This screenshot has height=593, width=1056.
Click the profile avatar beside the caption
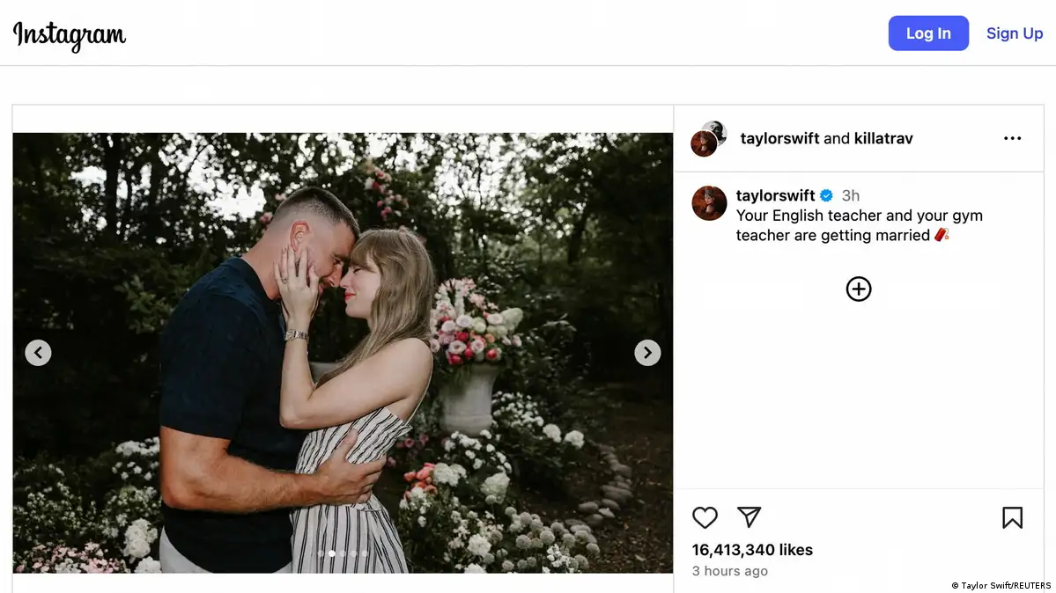709,203
